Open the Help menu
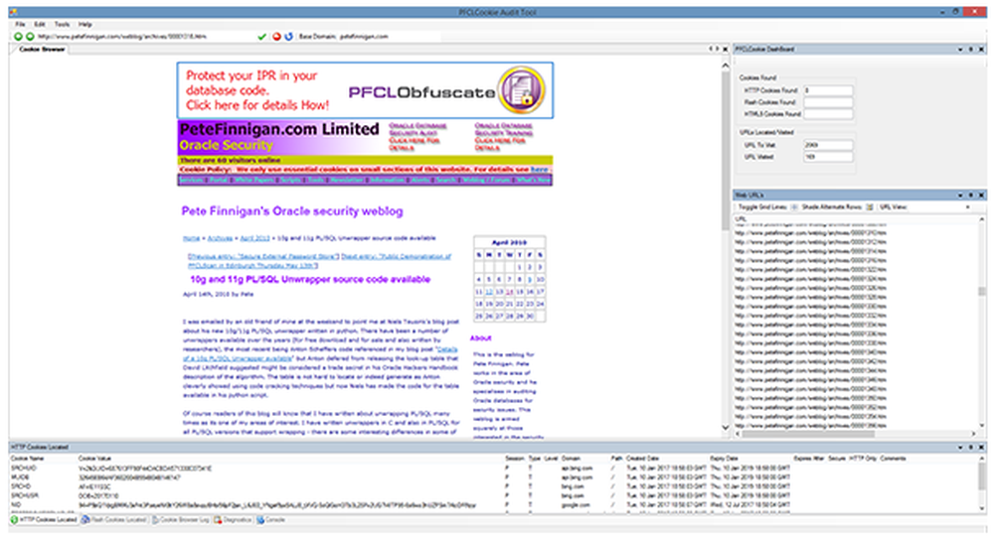This screenshot has width=994, height=541. pyautogui.click(x=84, y=24)
